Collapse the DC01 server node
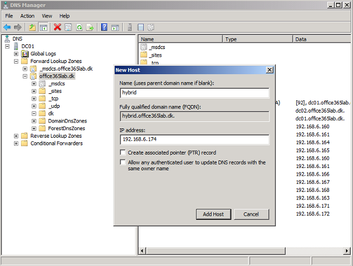This screenshot has width=353, height=266. point(7,46)
